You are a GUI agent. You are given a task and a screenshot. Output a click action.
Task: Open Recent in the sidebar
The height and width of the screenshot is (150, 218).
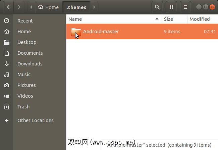pos(25,21)
